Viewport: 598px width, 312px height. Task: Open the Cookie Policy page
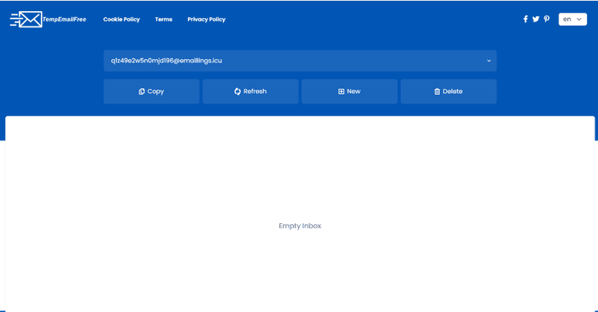[121, 19]
